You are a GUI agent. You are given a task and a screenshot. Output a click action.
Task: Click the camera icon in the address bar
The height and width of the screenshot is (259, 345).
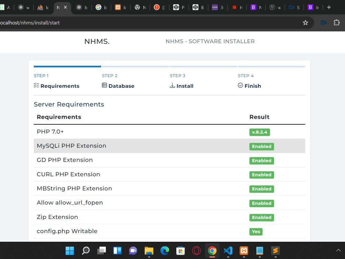point(323,23)
